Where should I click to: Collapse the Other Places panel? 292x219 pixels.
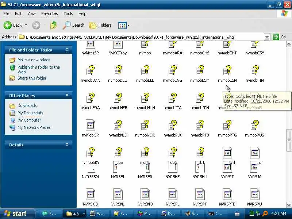67,95
